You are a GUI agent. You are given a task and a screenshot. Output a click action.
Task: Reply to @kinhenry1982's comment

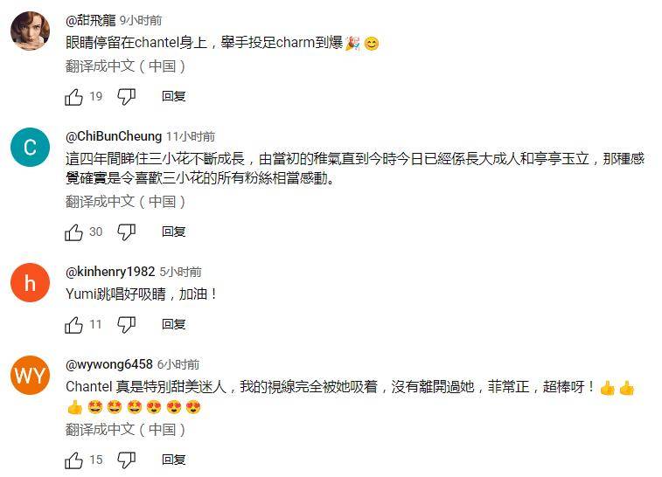[x=173, y=324]
